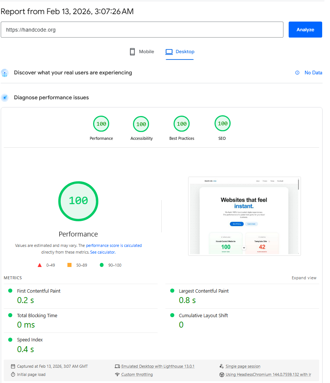Click the Performance 100 score gauge
Viewport: 330px width, 383px height.
click(x=78, y=201)
